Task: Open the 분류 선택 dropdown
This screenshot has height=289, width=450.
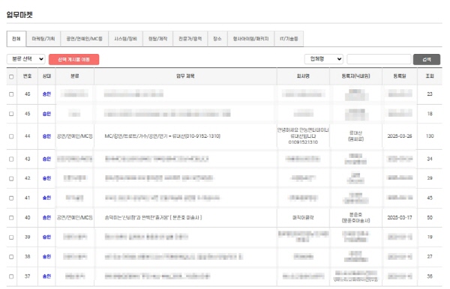Action: tap(25, 59)
